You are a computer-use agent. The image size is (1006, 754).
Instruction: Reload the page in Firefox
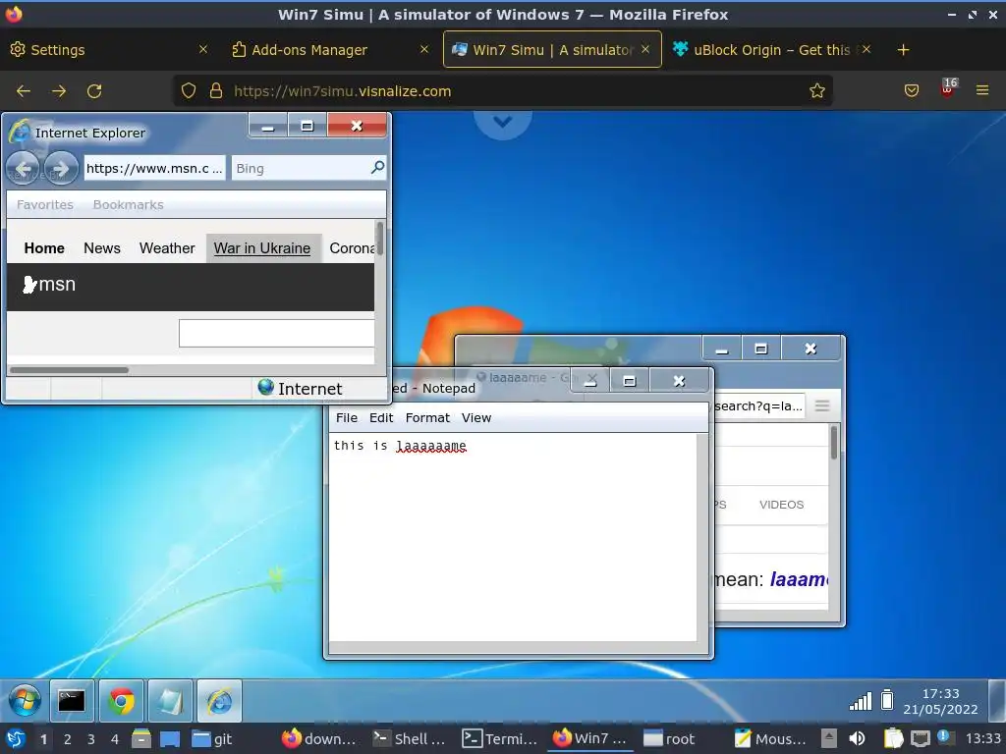(94, 91)
